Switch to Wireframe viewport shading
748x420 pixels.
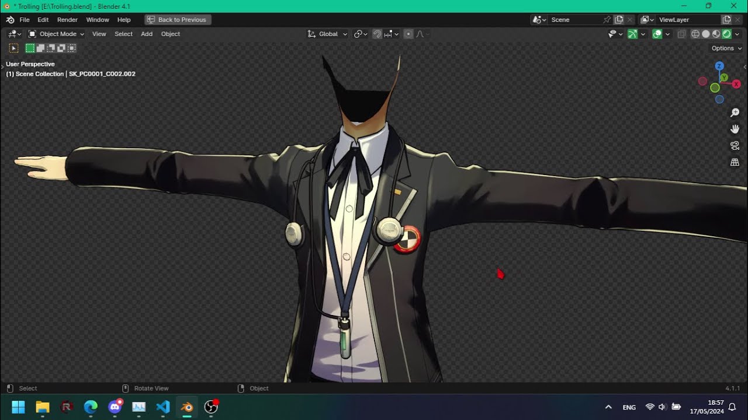click(x=695, y=34)
